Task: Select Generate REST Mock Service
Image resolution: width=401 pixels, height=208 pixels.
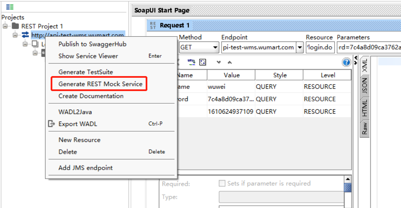Action: tap(100, 84)
